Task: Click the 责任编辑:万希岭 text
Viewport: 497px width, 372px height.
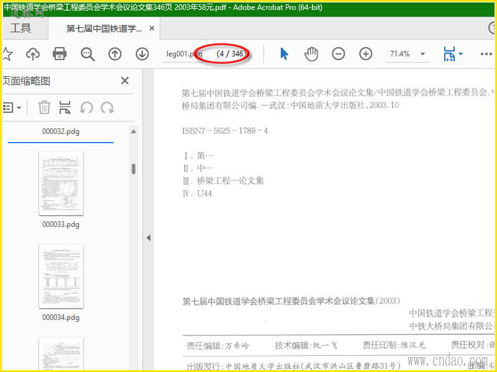Action: point(218,345)
